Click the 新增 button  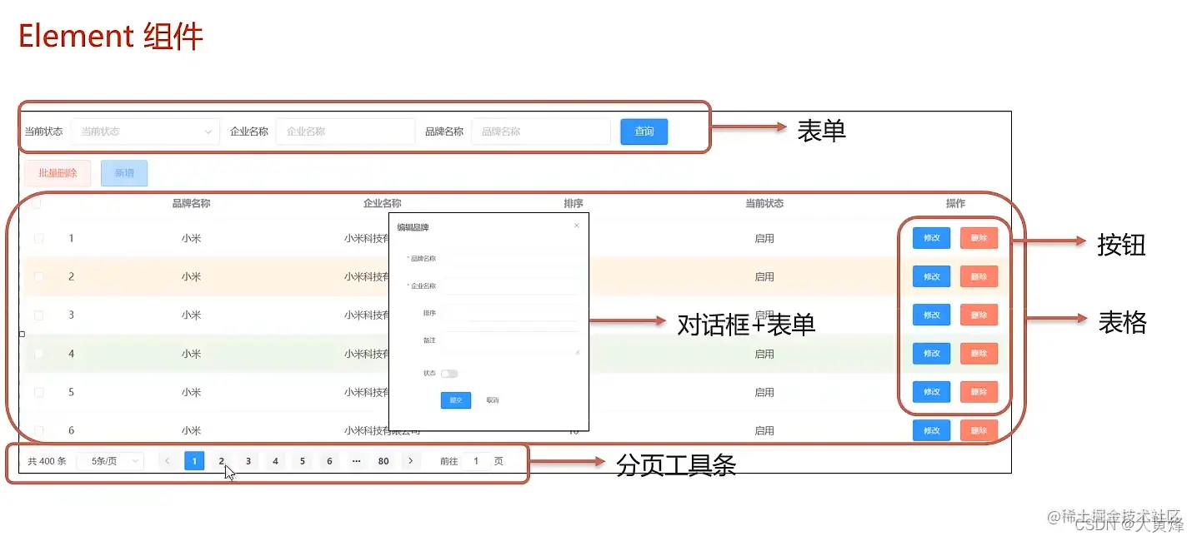[123, 172]
